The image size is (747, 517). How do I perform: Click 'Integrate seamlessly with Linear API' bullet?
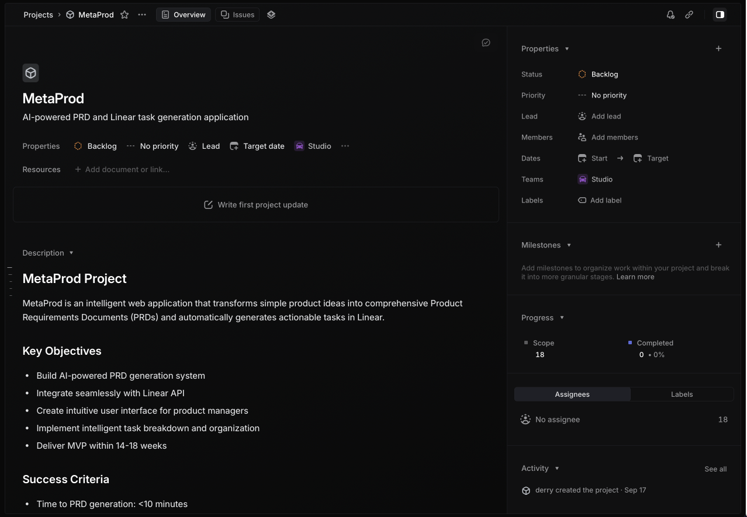coord(110,393)
